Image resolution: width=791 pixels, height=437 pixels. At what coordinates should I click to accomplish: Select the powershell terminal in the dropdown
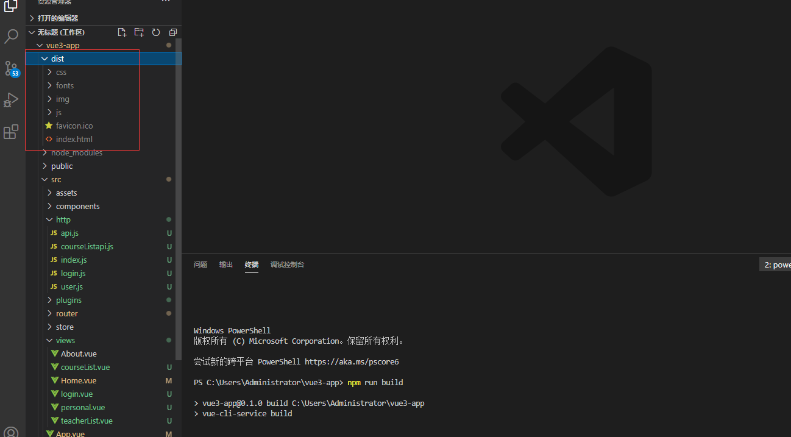click(777, 264)
